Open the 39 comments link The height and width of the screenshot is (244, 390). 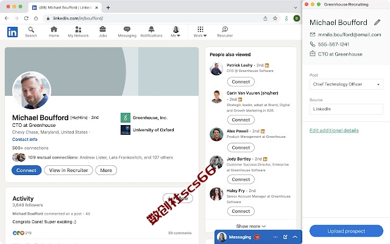[180, 233]
